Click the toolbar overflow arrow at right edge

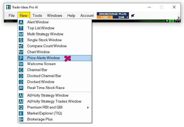point(179,18)
